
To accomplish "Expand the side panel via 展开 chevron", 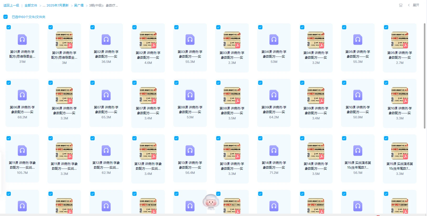I will (x=409, y=5).
